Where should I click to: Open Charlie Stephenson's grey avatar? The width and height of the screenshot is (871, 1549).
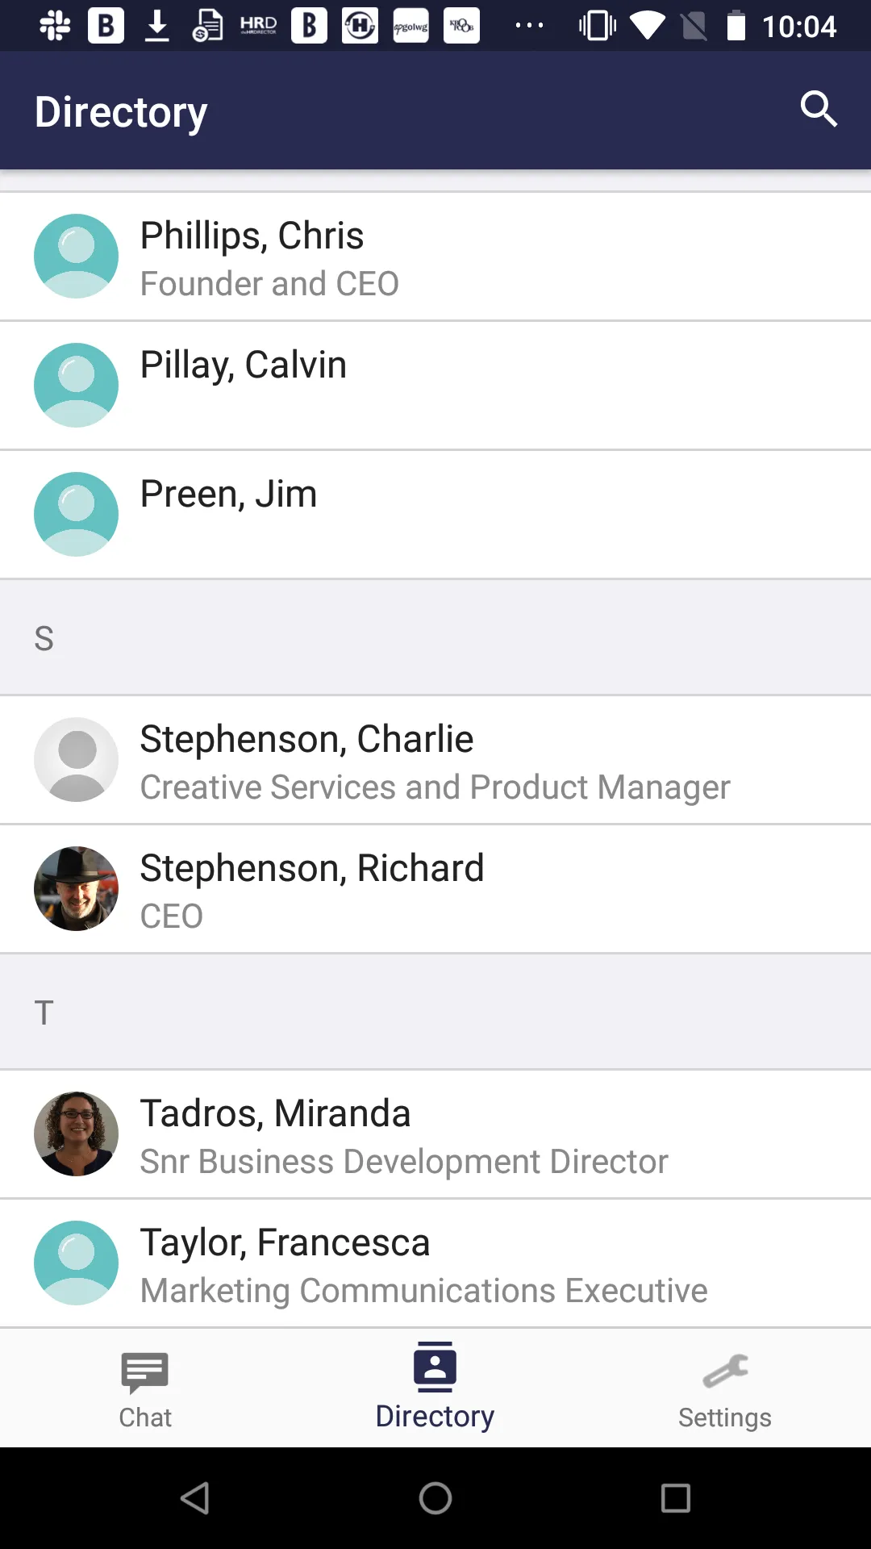coord(76,759)
